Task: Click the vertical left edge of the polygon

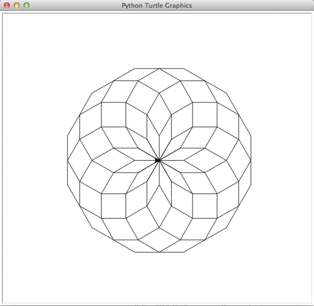Action: (68, 160)
